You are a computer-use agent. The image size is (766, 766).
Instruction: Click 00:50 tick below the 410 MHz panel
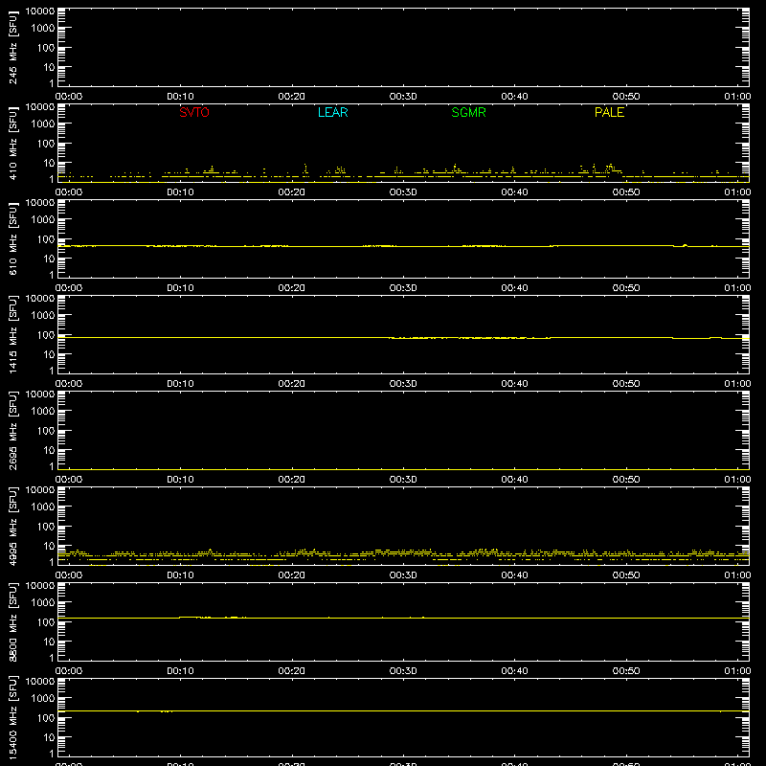[626, 192]
